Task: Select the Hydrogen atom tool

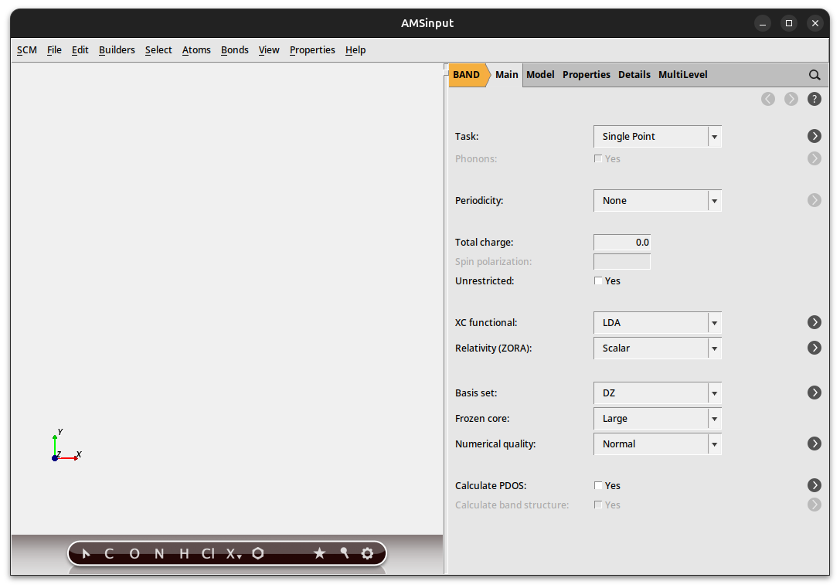Action: pyautogui.click(x=182, y=553)
